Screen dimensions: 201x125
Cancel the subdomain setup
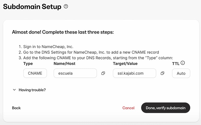[128, 108]
